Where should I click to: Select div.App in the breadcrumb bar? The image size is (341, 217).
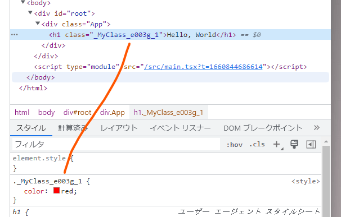tap(112, 113)
